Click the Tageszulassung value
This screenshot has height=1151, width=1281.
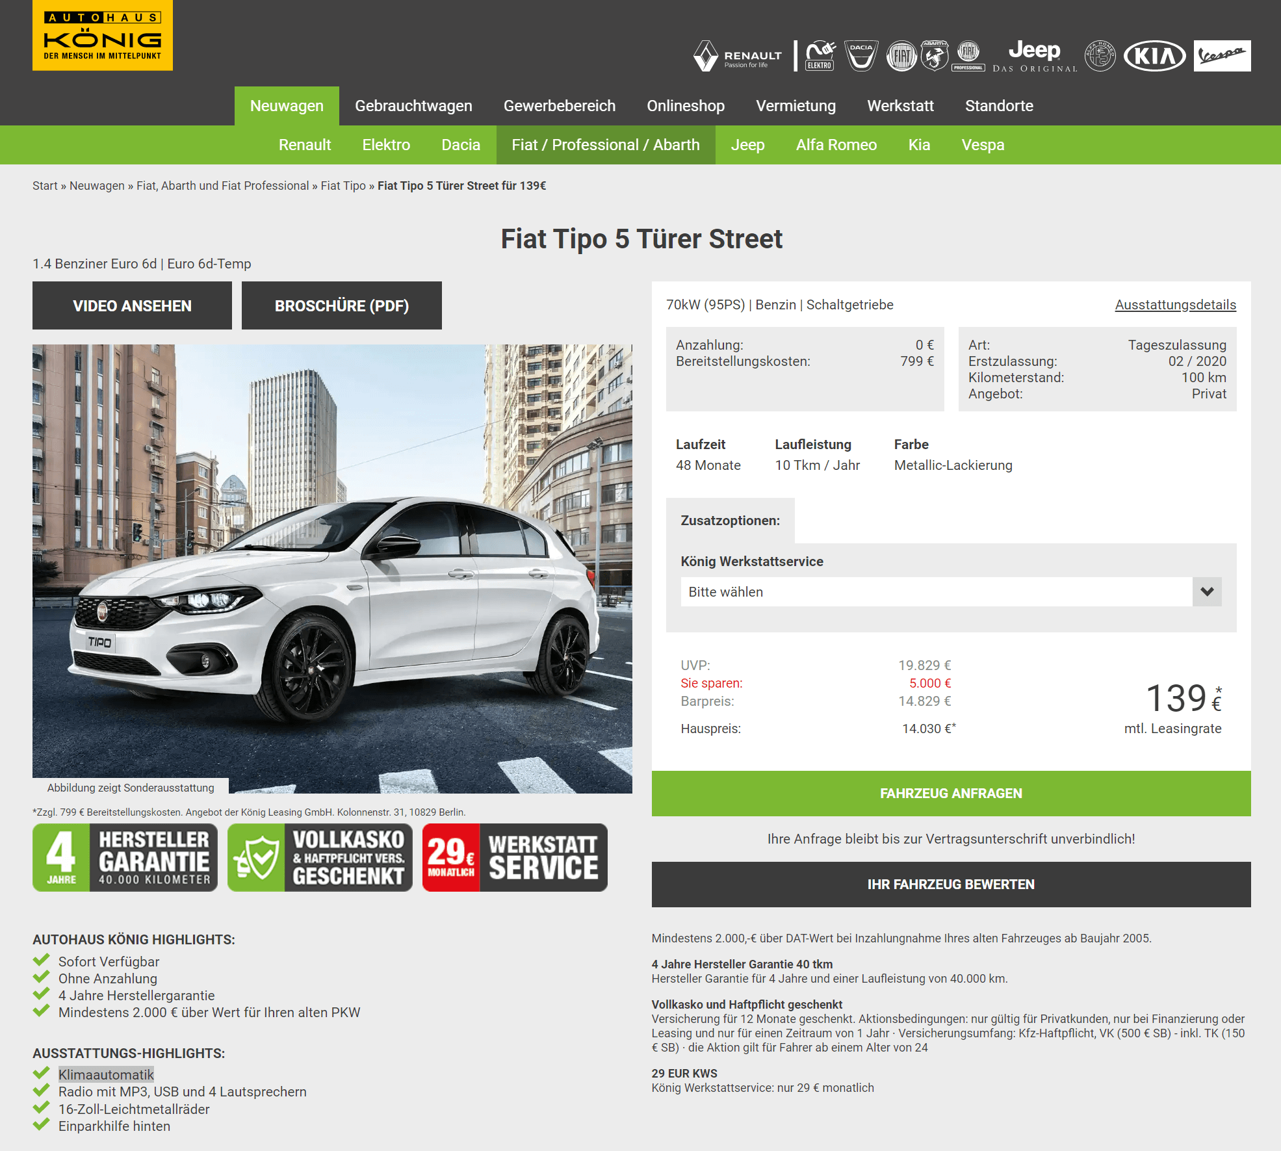pos(1177,345)
